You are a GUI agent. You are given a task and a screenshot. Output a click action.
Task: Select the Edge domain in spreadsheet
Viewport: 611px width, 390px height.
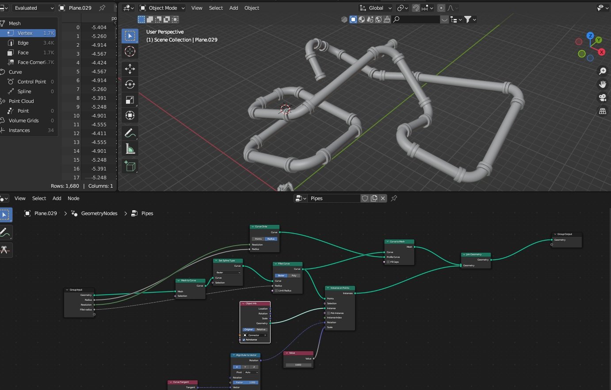click(23, 43)
